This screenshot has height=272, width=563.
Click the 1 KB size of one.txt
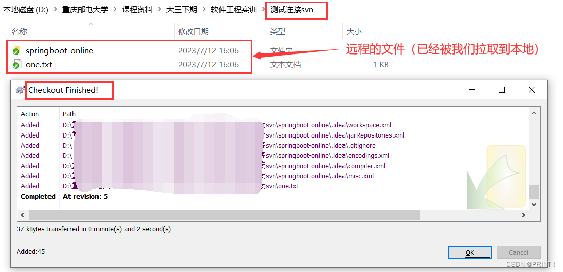[x=381, y=65]
